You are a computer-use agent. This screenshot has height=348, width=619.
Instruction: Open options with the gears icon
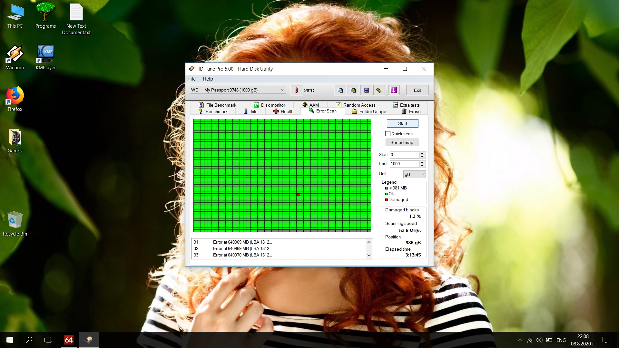tap(379, 90)
